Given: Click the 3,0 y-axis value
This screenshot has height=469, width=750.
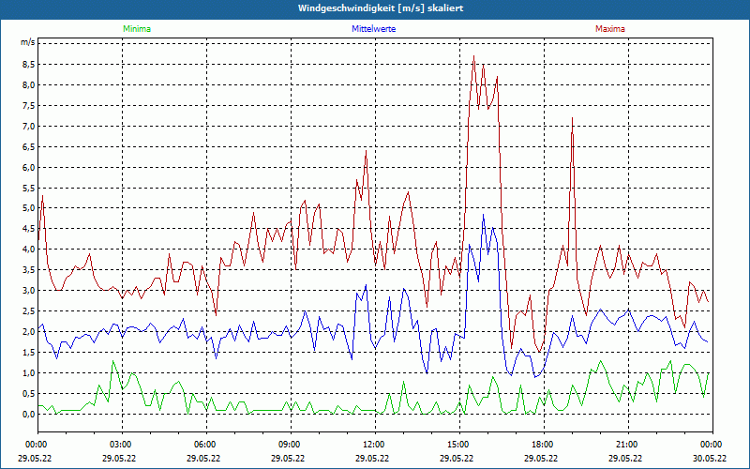Looking at the screenshot, I should tap(29, 291).
